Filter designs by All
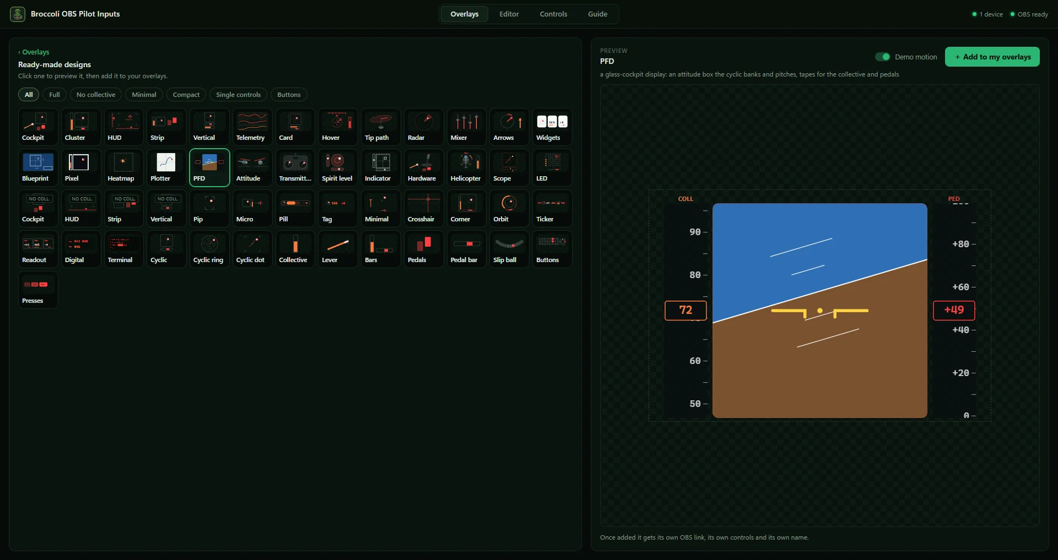 [x=29, y=95]
